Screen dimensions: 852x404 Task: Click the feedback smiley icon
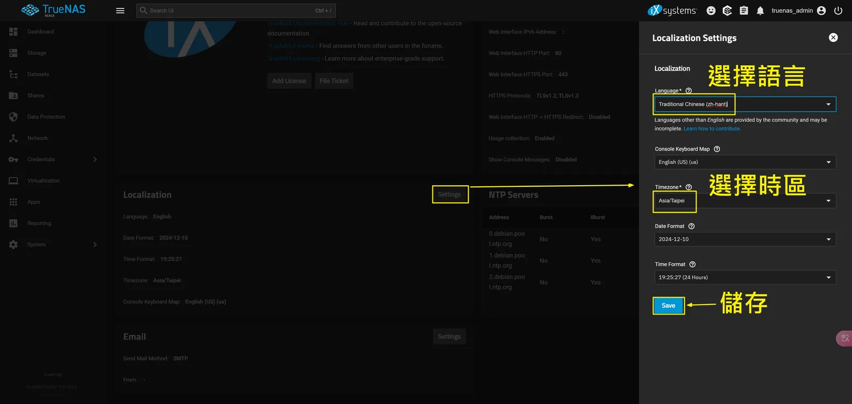point(711,11)
